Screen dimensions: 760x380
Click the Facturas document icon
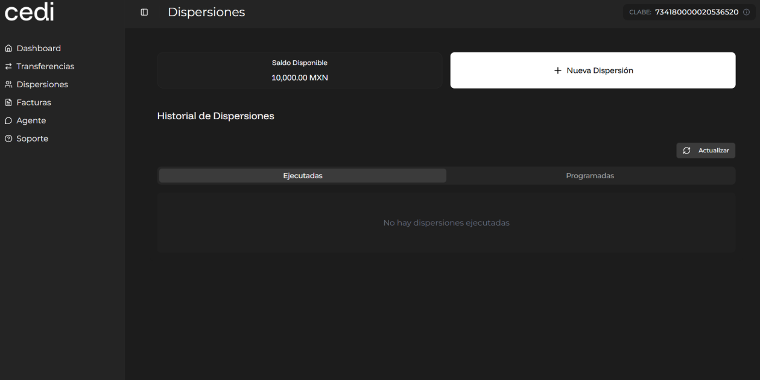coord(8,102)
